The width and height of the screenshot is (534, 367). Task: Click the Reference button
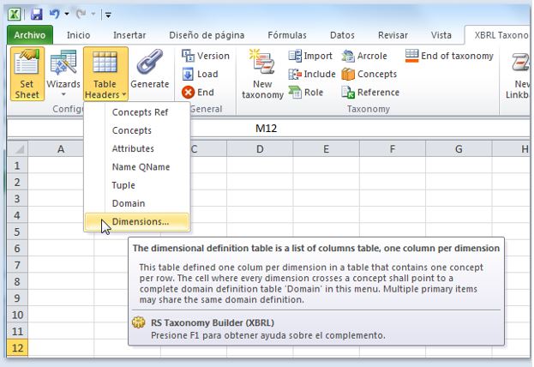pyautogui.click(x=370, y=93)
